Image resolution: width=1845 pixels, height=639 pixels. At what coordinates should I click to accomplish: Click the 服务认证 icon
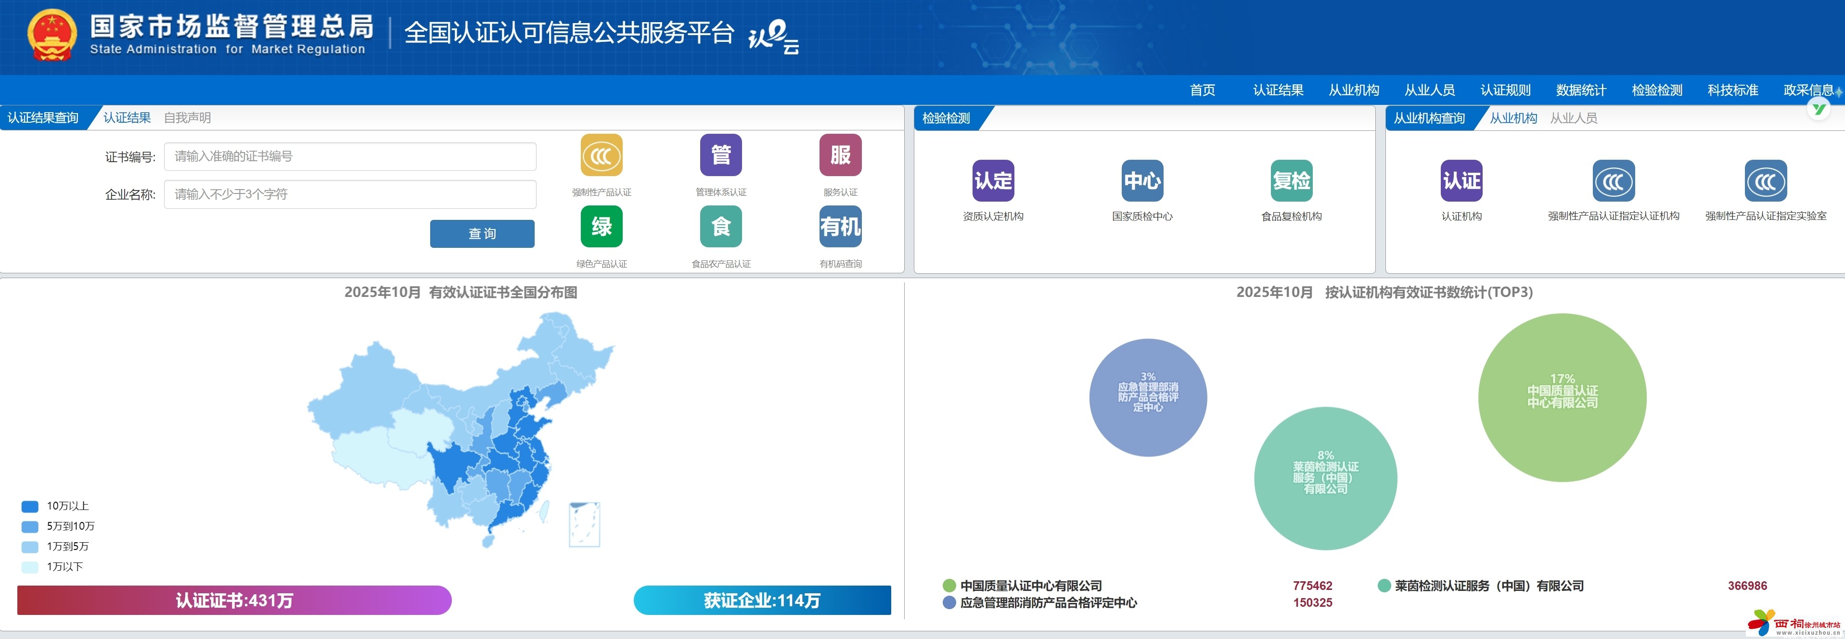[839, 155]
